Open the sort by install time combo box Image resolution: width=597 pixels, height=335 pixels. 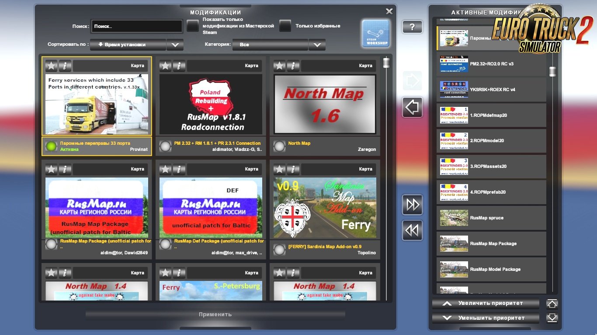(128, 44)
